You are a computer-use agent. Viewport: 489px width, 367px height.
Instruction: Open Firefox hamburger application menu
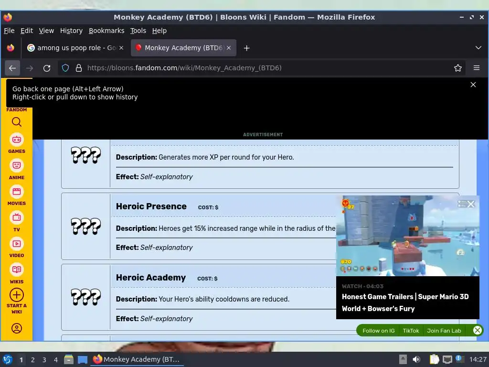tap(477, 68)
